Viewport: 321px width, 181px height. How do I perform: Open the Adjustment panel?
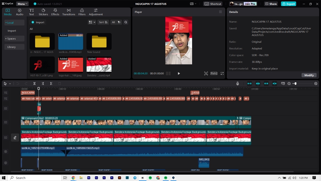click(x=96, y=12)
